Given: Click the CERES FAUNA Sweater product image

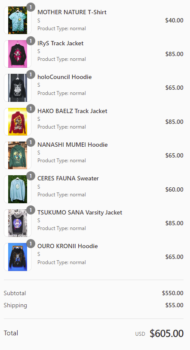Looking at the screenshot, I should 18,189.
